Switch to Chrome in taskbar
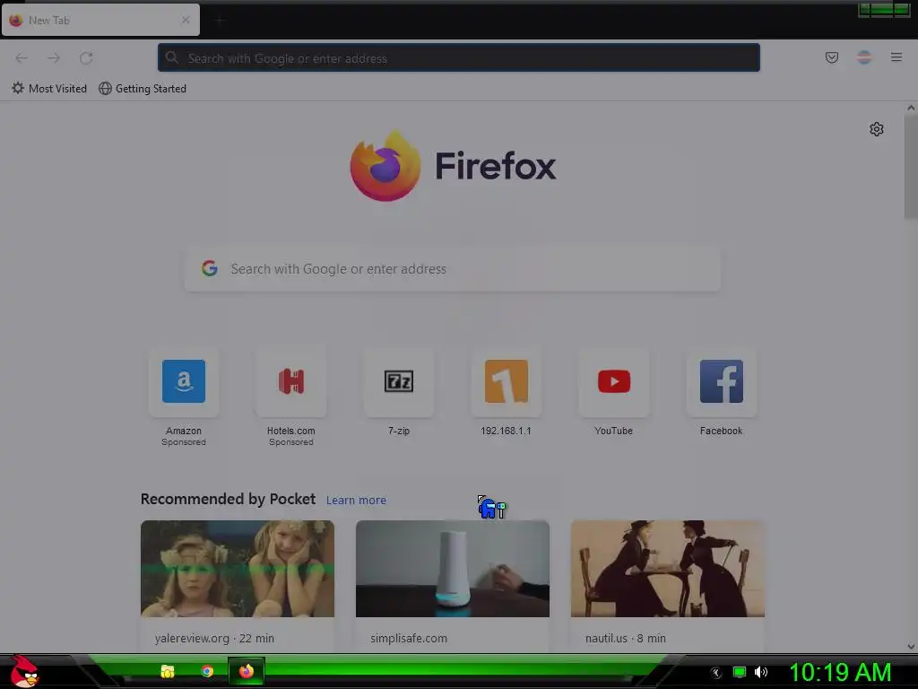The width and height of the screenshot is (918, 689). click(207, 671)
